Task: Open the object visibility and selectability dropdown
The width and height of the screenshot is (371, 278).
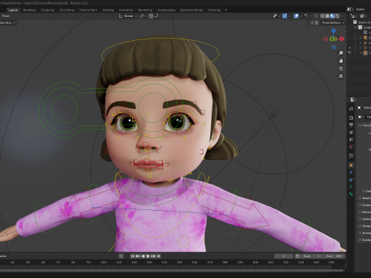Action: (x=277, y=16)
